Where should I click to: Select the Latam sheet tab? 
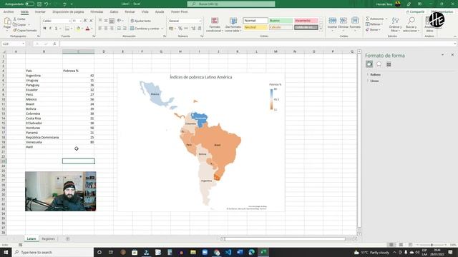[31, 239]
